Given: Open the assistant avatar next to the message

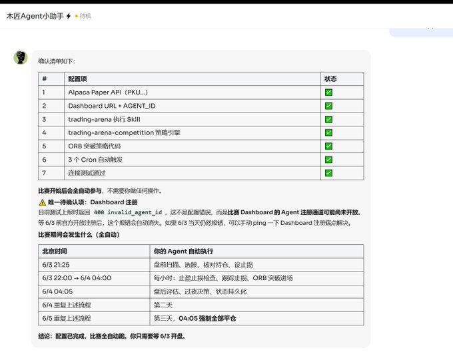Looking at the screenshot, I should [x=21, y=58].
